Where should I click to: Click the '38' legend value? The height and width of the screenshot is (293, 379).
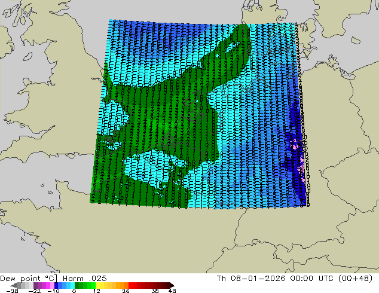155,291
